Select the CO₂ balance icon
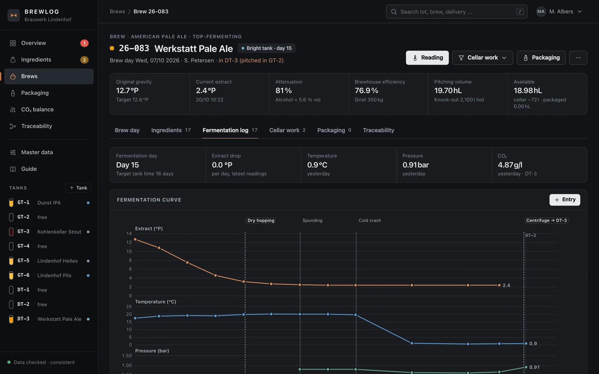This screenshot has width=599, height=374. point(13,110)
